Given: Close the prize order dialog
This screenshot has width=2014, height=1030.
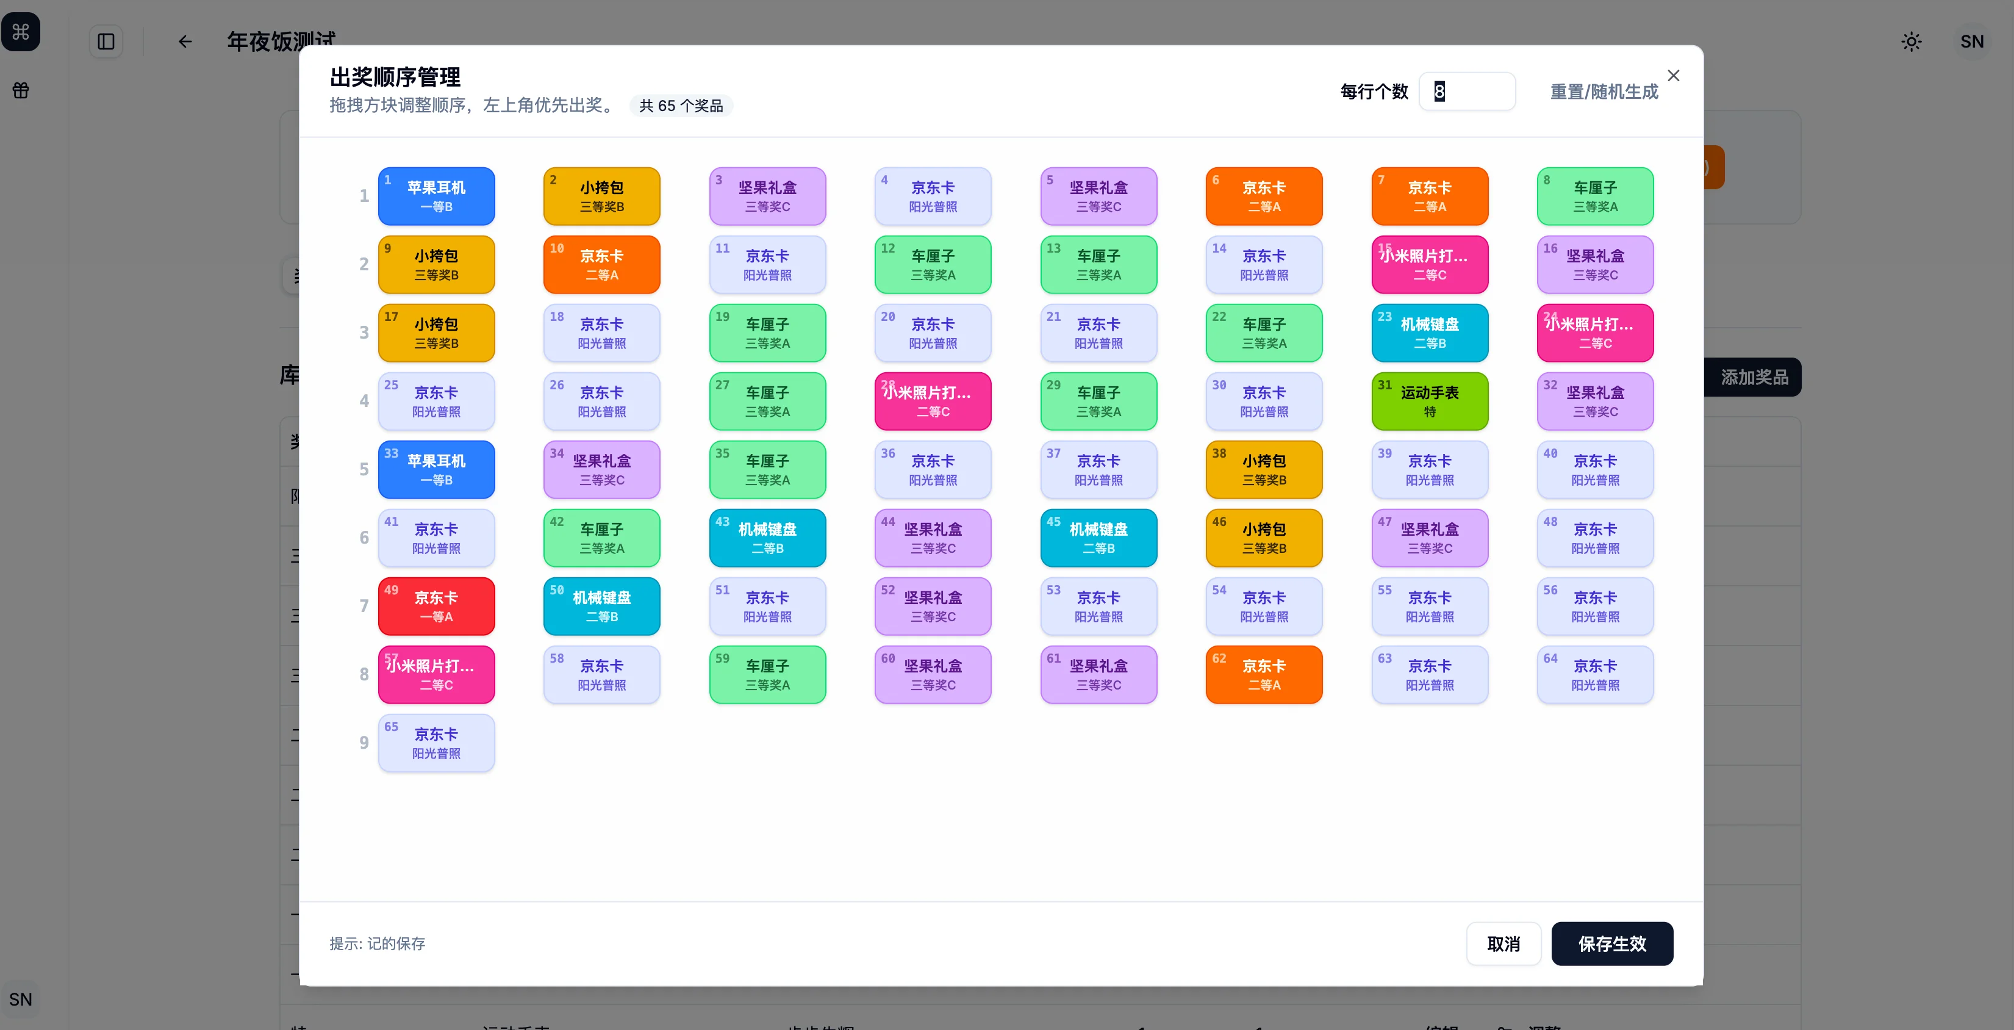Looking at the screenshot, I should tap(1673, 76).
